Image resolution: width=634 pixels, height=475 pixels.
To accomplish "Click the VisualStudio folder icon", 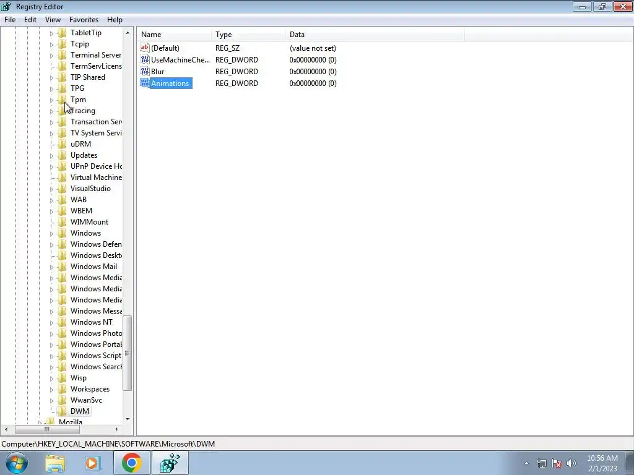I will [63, 189].
